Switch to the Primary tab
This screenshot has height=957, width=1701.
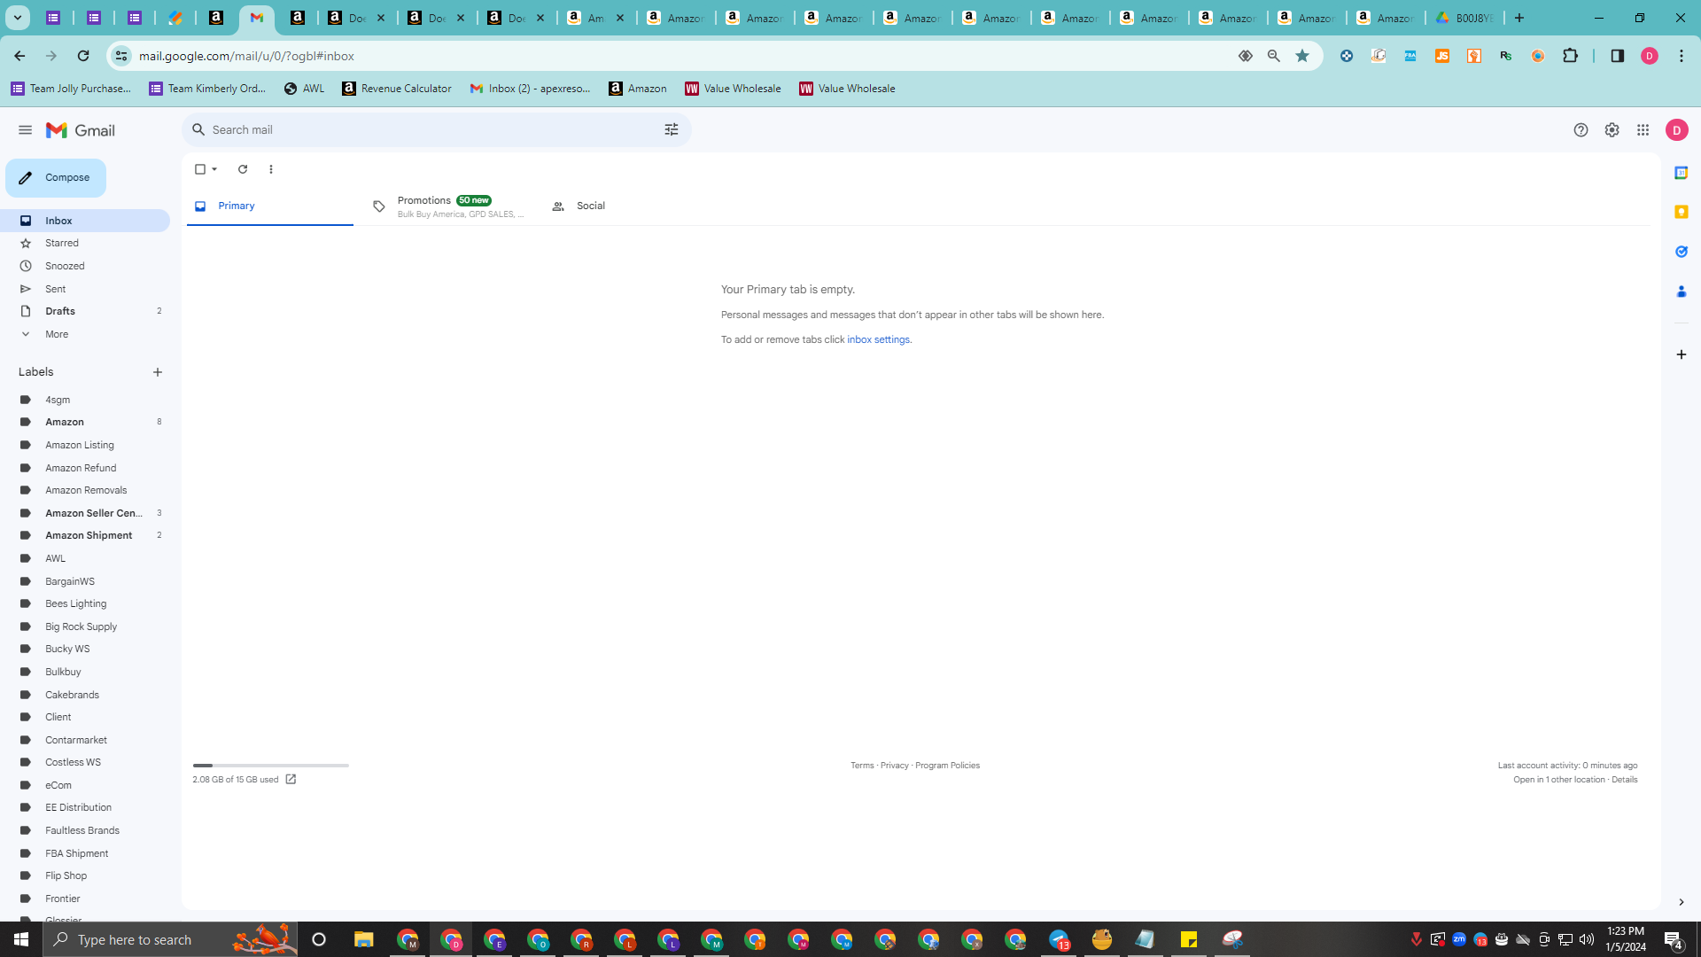pyautogui.click(x=270, y=206)
